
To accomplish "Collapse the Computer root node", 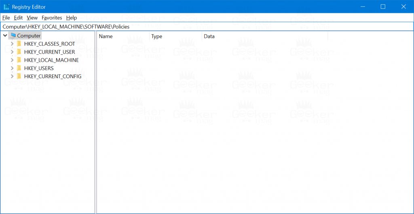I will tap(5, 35).
